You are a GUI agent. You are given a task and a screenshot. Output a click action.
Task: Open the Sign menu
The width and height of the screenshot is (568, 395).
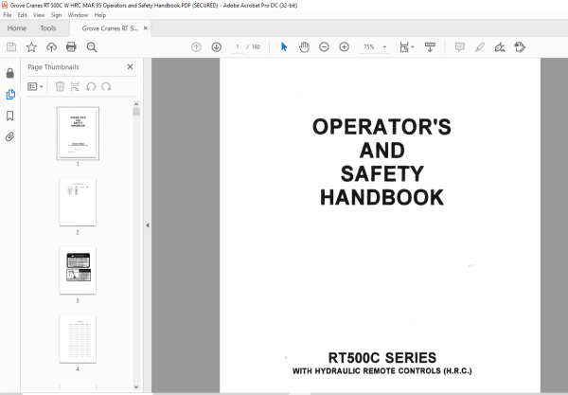click(x=56, y=15)
